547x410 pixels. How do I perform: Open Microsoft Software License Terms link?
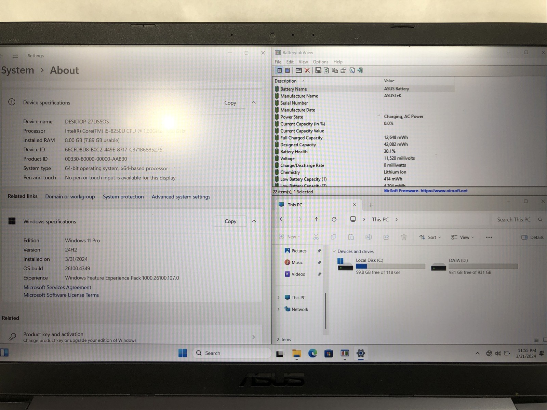tap(61, 295)
